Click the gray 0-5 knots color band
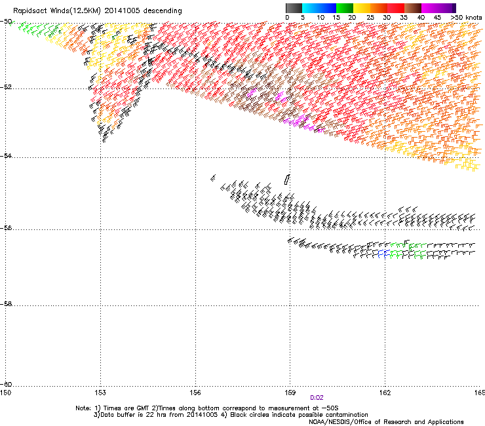The image size is (485, 426). pyautogui.click(x=294, y=8)
